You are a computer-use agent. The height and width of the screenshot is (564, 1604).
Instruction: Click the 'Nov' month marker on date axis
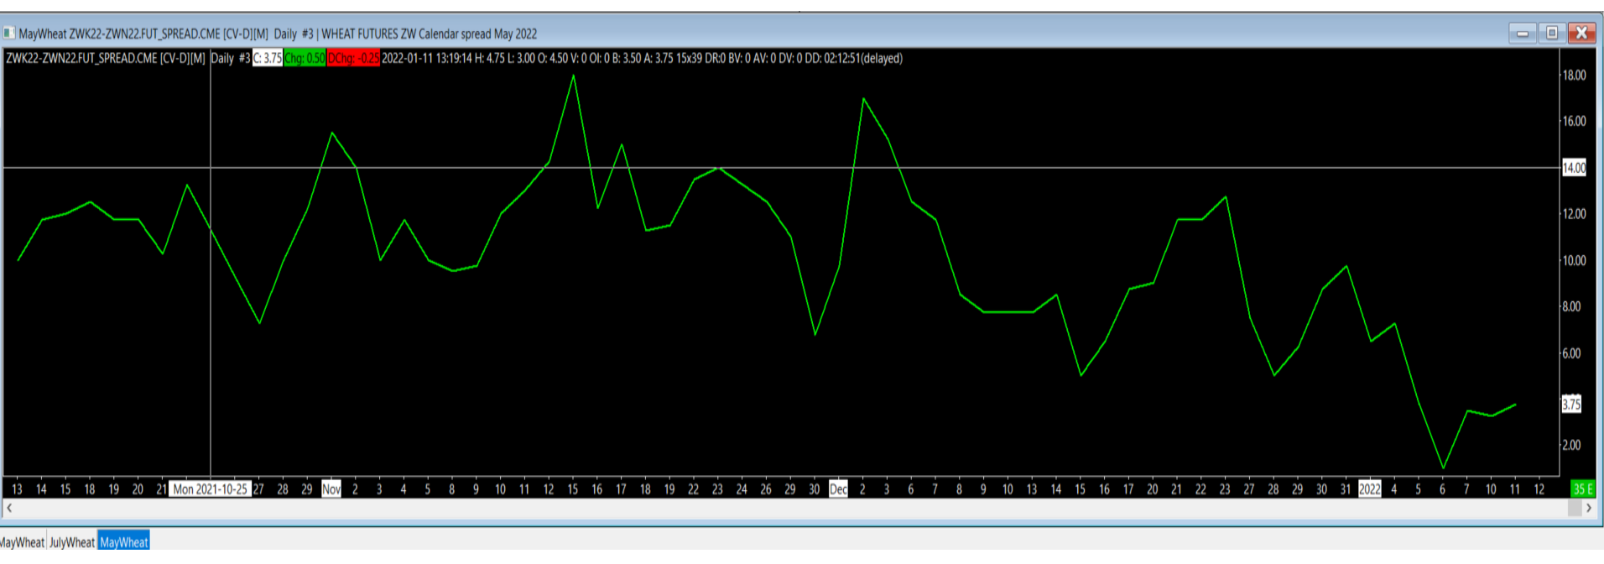pos(331,489)
